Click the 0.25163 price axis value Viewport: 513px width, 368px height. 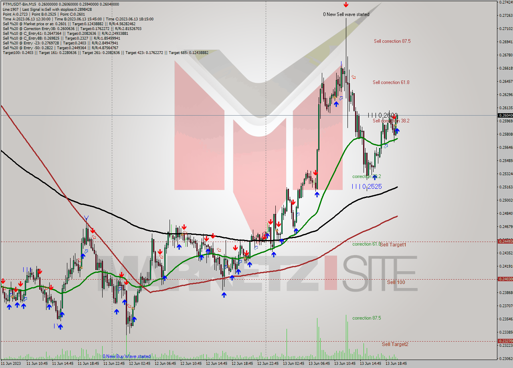(506, 187)
